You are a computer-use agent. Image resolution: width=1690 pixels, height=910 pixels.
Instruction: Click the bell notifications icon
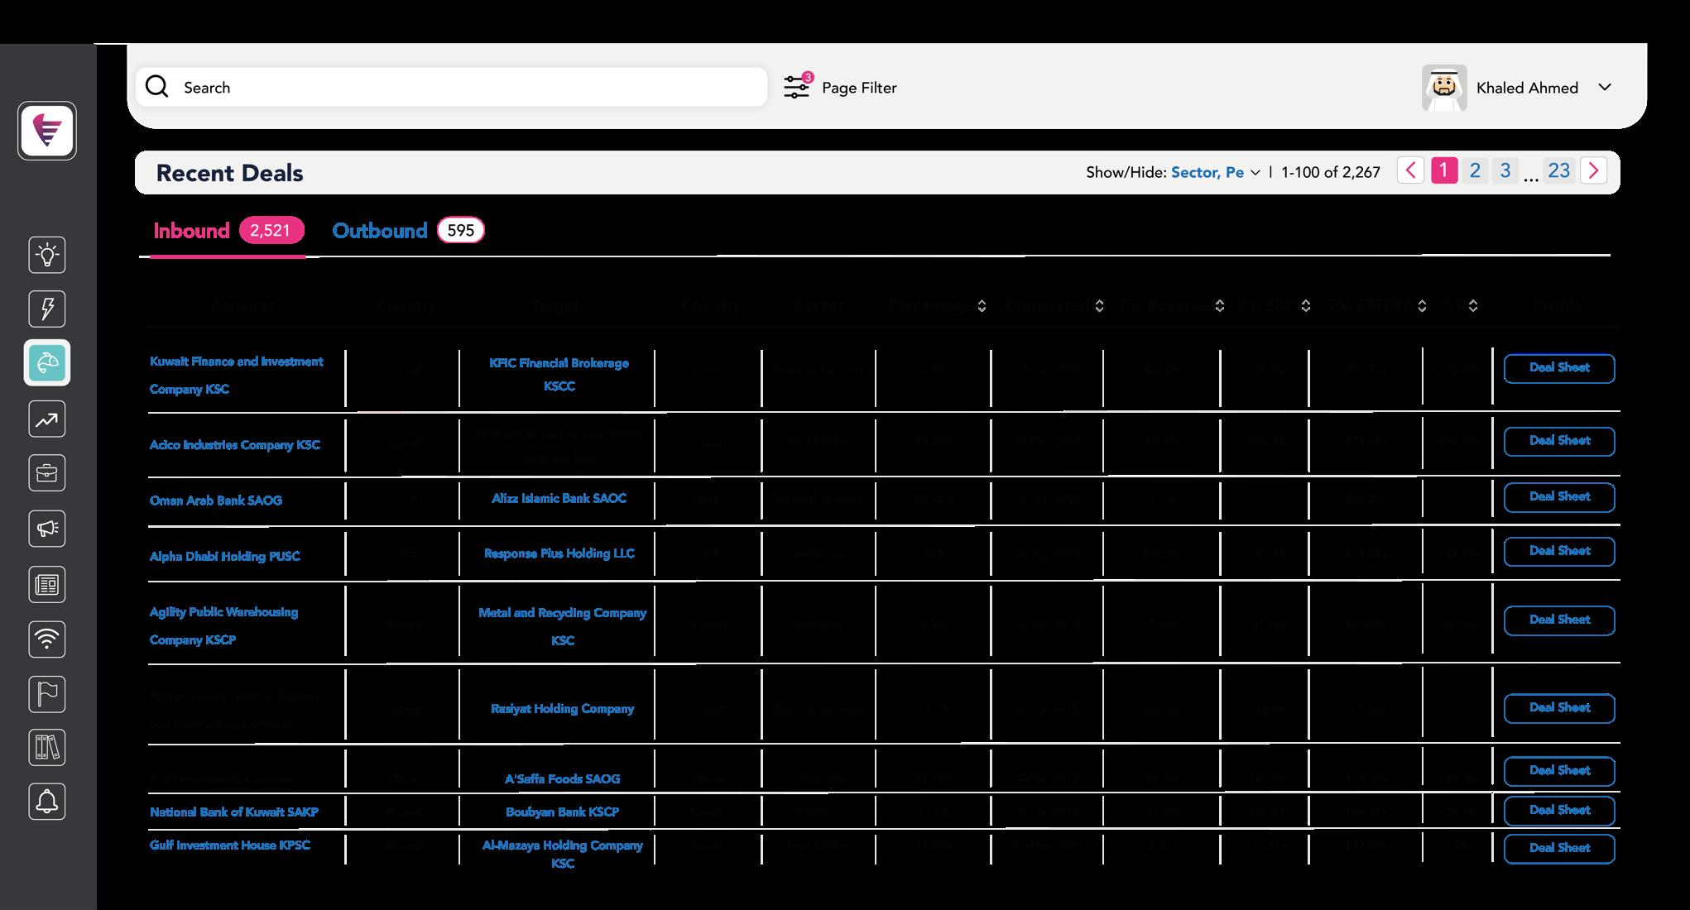point(47,802)
